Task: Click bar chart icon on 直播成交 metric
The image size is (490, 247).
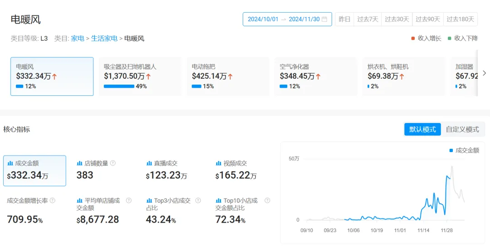Action: coord(149,163)
